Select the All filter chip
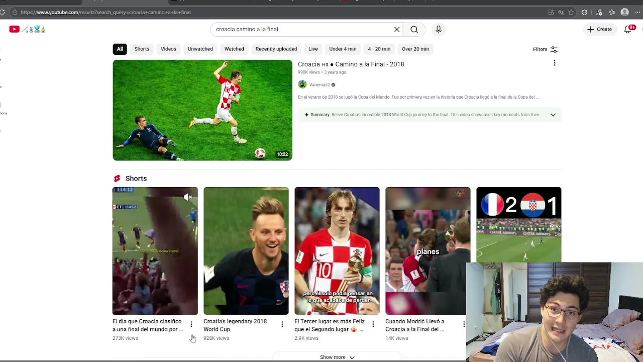This screenshot has height=362, width=643. pyautogui.click(x=120, y=49)
